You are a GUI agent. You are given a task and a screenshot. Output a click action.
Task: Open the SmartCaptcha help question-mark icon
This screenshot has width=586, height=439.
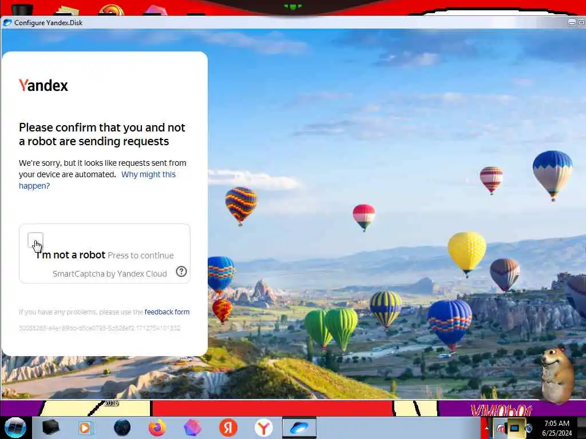(181, 272)
